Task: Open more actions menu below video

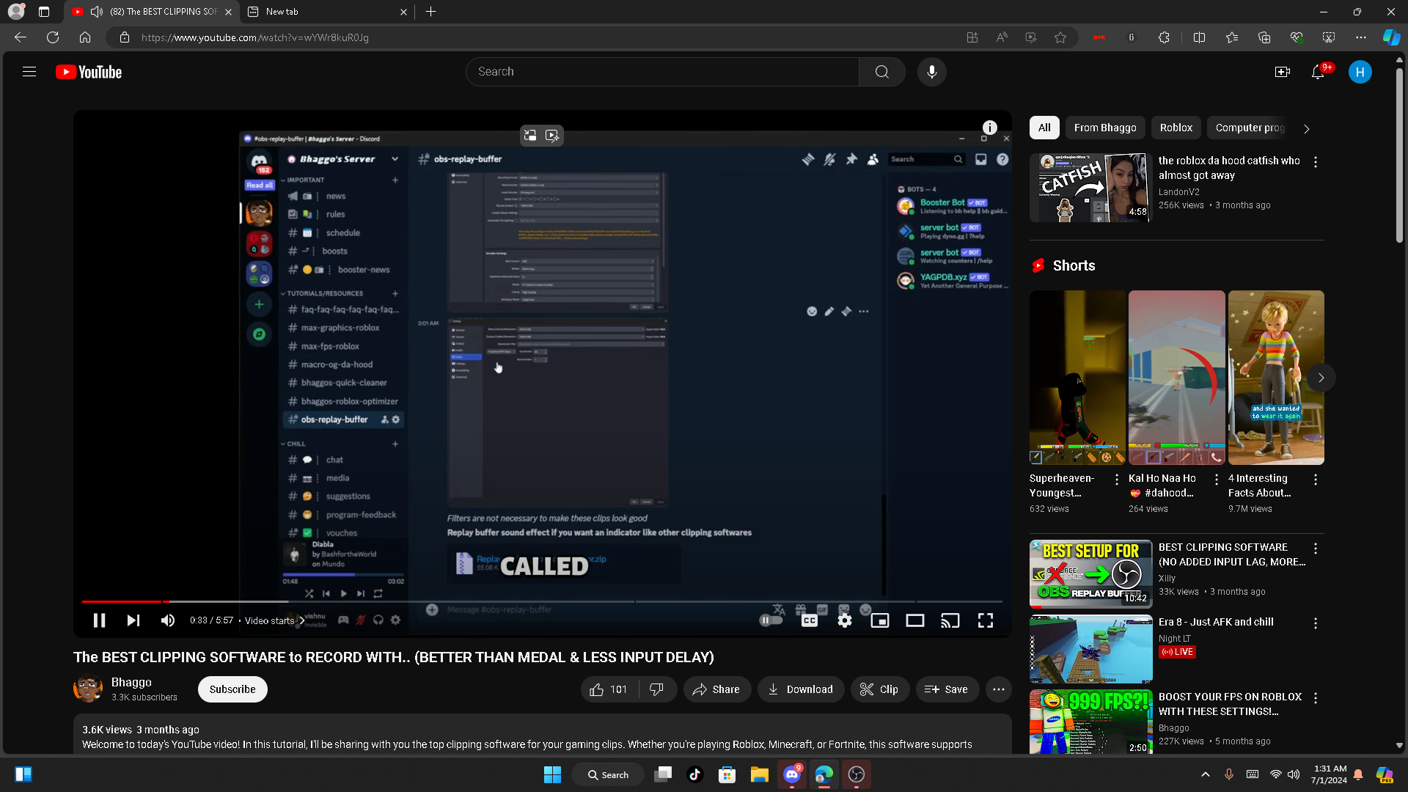Action: (999, 689)
